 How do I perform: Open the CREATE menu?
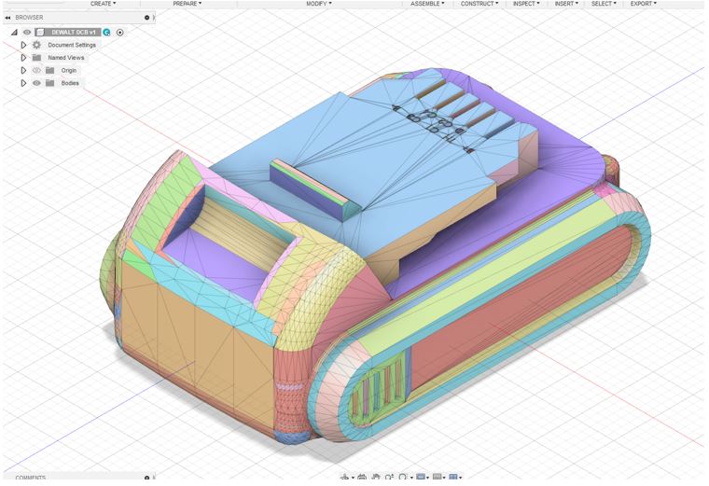(104, 4)
